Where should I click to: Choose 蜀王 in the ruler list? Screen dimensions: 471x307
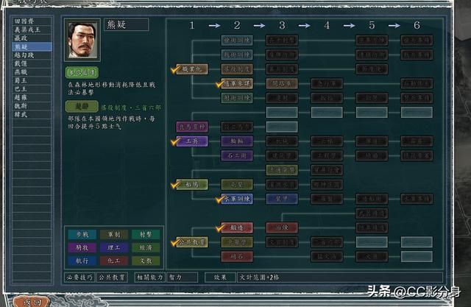[32, 80]
